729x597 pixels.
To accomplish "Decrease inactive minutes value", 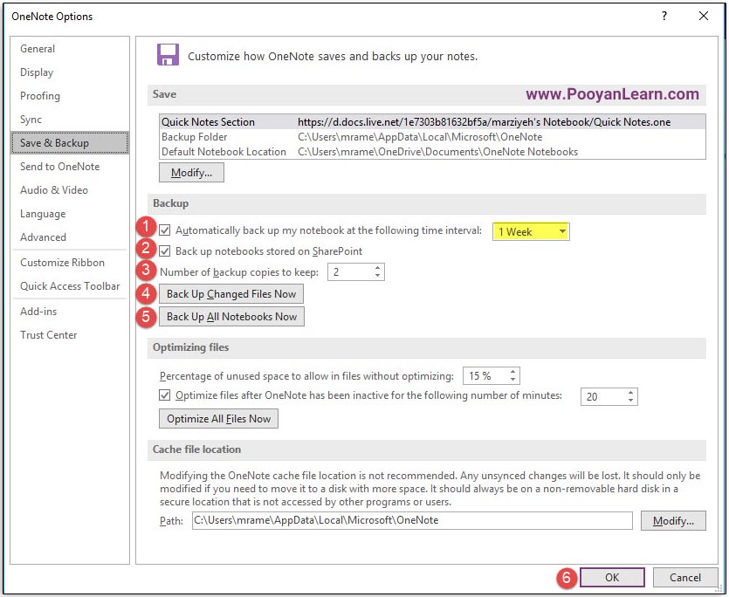I will 630,400.
